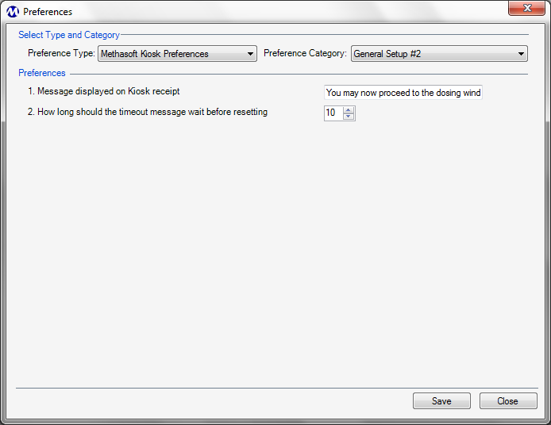This screenshot has width=551, height=425.
Task: Open the Methasoft Kiosk Preferences type dropdown
Action: pyautogui.click(x=177, y=54)
